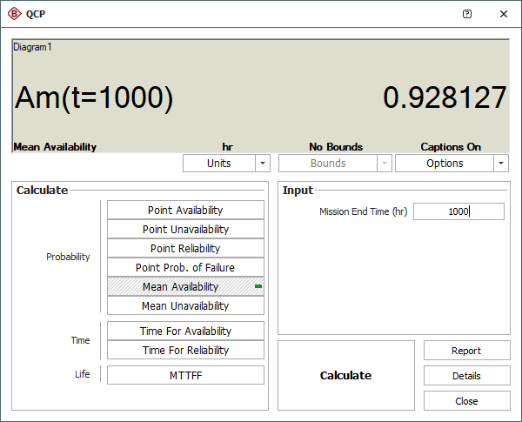Expand the Units dropdown arrow
The width and height of the screenshot is (522, 422).
pyautogui.click(x=263, y=163)
